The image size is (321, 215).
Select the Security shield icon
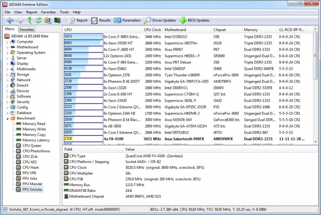tap(13, 102)
